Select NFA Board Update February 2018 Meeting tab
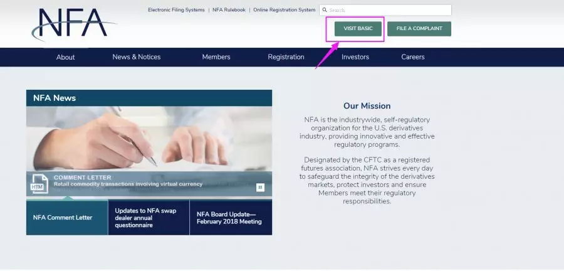This screenshot has height=271, width=564. point(231,218)
